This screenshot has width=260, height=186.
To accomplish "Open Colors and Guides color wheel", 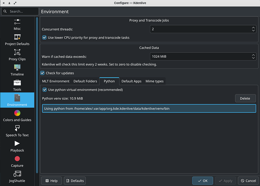I will point(17,113).
